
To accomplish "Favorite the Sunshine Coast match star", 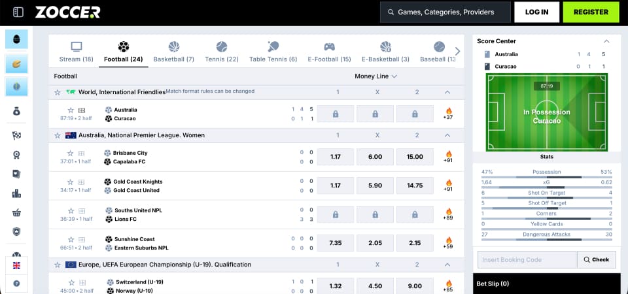I will (71, 240).
